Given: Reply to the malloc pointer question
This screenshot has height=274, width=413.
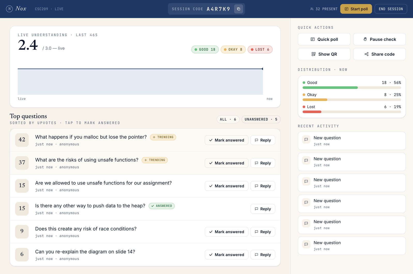Looking at the screenshot, I should 263,140.
